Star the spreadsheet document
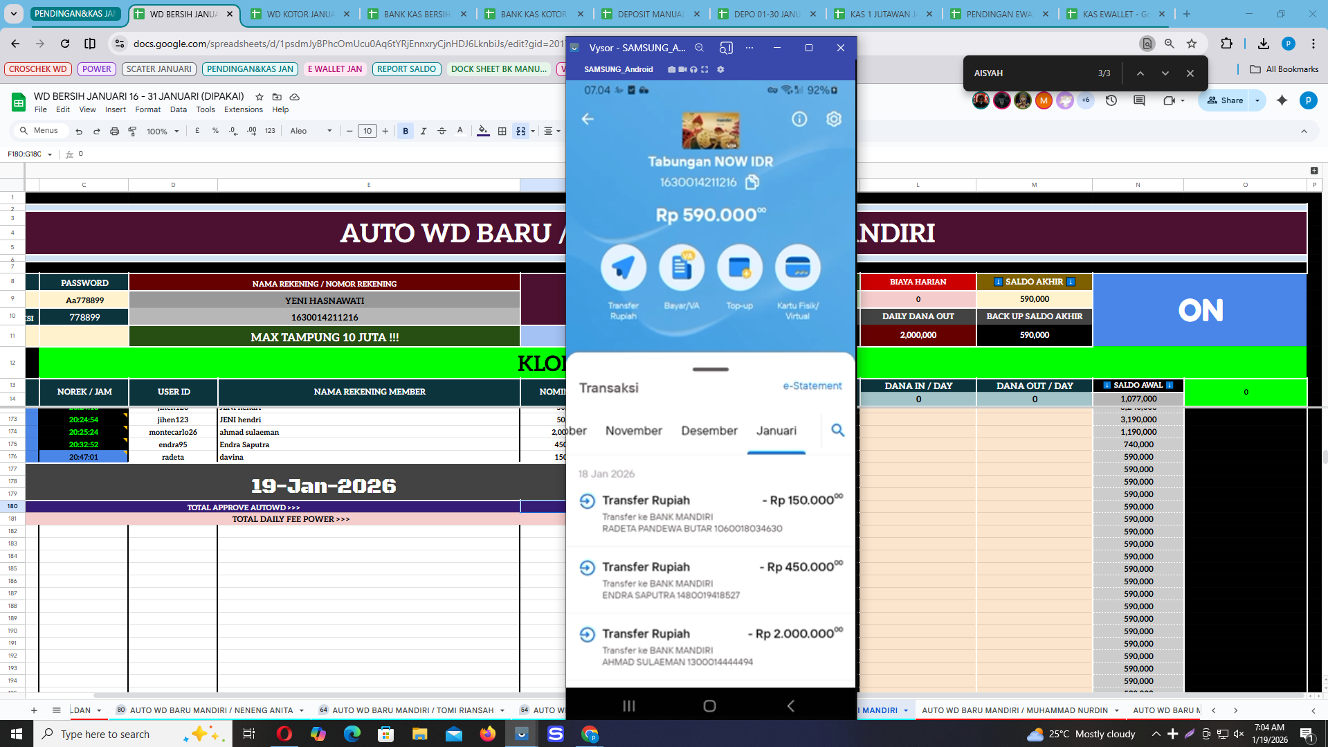This screenshot has height=747, width=1328. point(260,97)
